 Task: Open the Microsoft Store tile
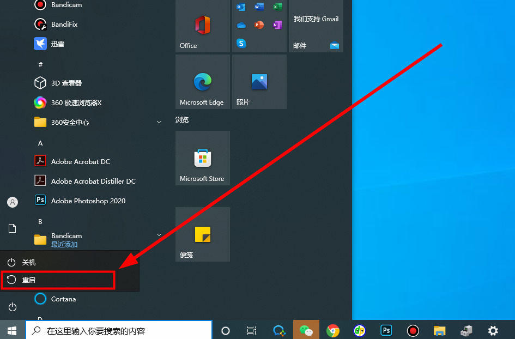pos(202,158)
